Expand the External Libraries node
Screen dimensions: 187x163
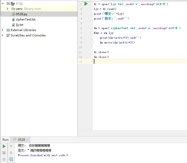(3, 30)
